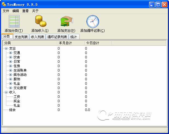Screen dimensions: 169x134
Task: Select the 奖金 income item
Action: click(x=17, y=101)
